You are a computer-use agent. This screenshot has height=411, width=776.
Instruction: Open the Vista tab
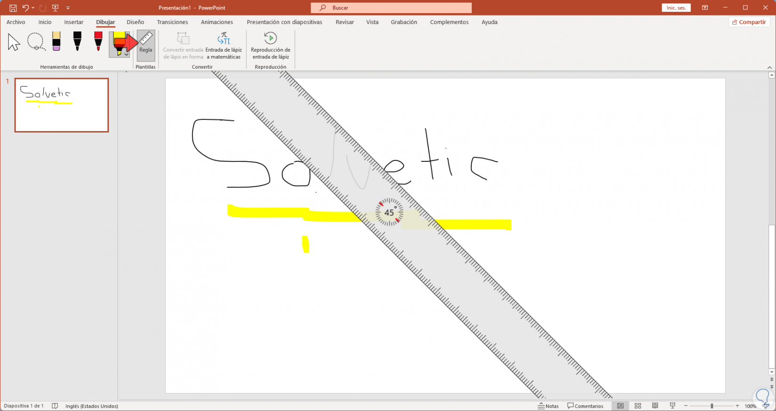pyautogui.click(x=372, y=22)
